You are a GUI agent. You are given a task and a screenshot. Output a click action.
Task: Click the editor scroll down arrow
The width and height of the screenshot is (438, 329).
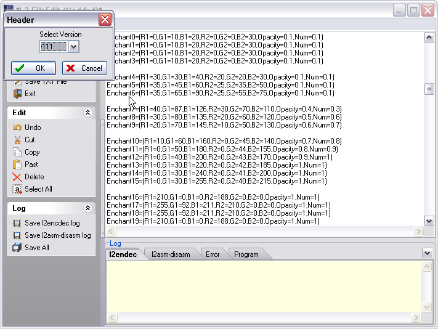(x=429, y=221)
